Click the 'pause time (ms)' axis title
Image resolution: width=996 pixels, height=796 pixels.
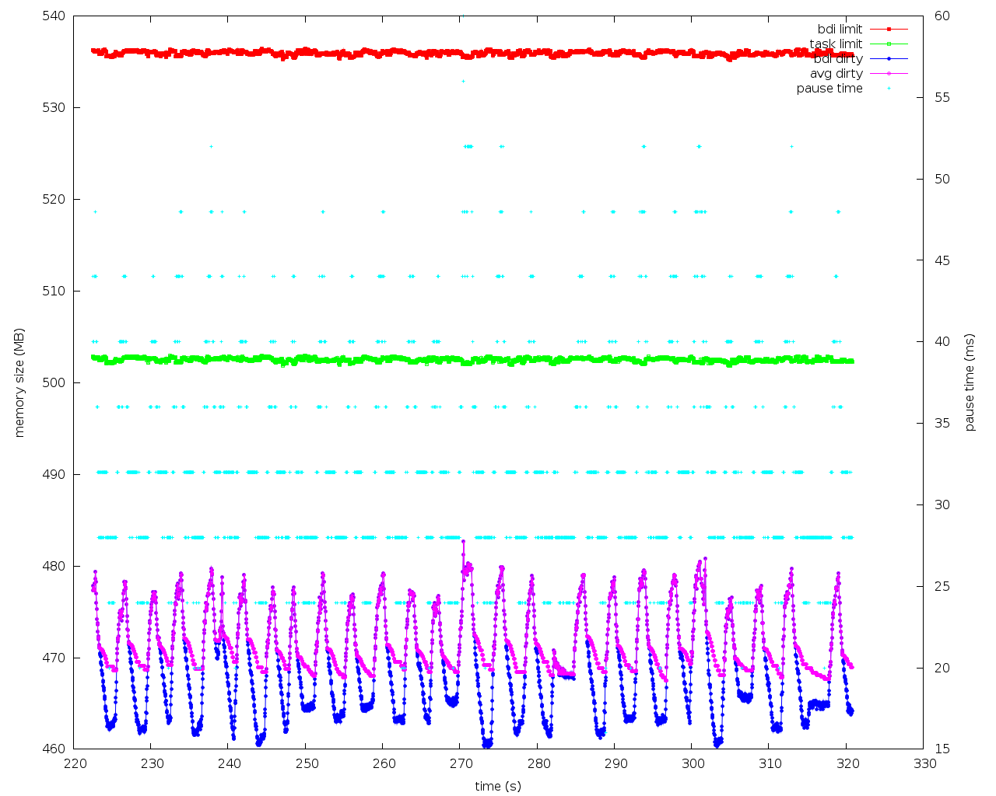point(970,382)
